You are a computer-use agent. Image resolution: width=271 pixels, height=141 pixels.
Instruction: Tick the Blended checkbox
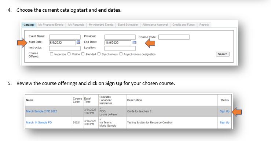pos(83,54)
